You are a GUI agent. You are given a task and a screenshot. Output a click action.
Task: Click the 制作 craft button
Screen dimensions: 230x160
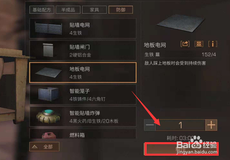click(181, 149)
